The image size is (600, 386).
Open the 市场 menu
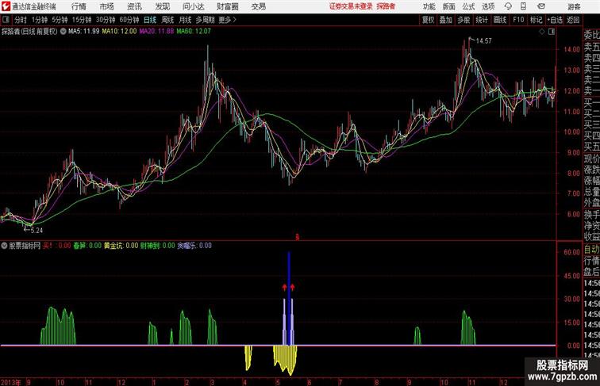point(107,6)
